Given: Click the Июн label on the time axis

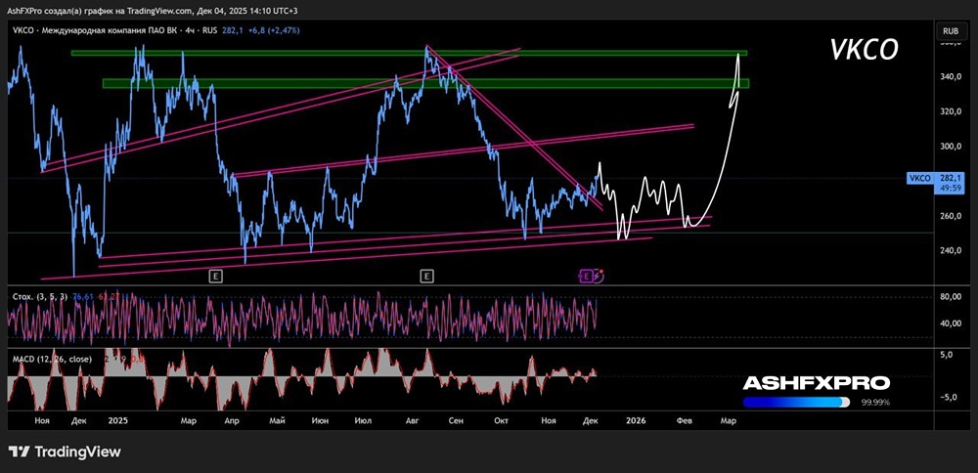Looking at the screenshot, I should click(320, 421).
